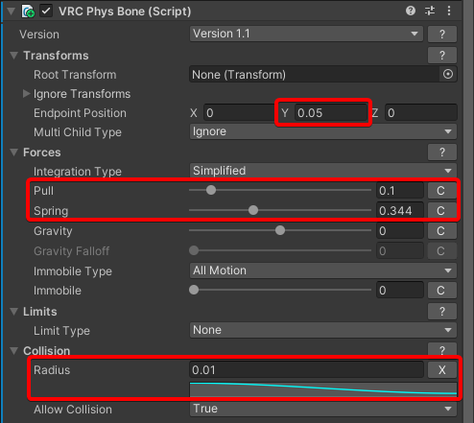Click Endpoint Position Z field

tap(421, 113)
